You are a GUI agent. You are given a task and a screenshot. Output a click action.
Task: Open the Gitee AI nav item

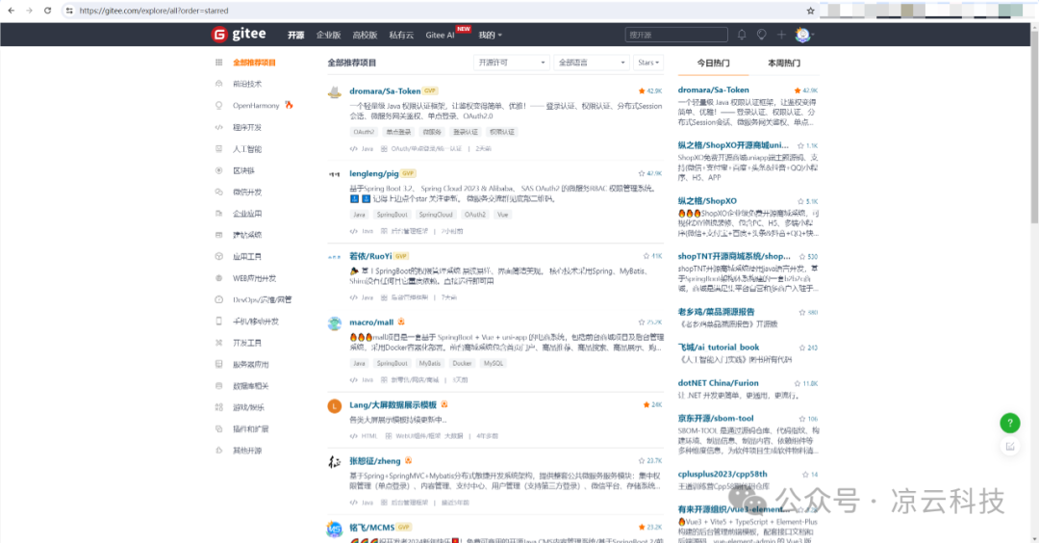(x=440, y=35)
